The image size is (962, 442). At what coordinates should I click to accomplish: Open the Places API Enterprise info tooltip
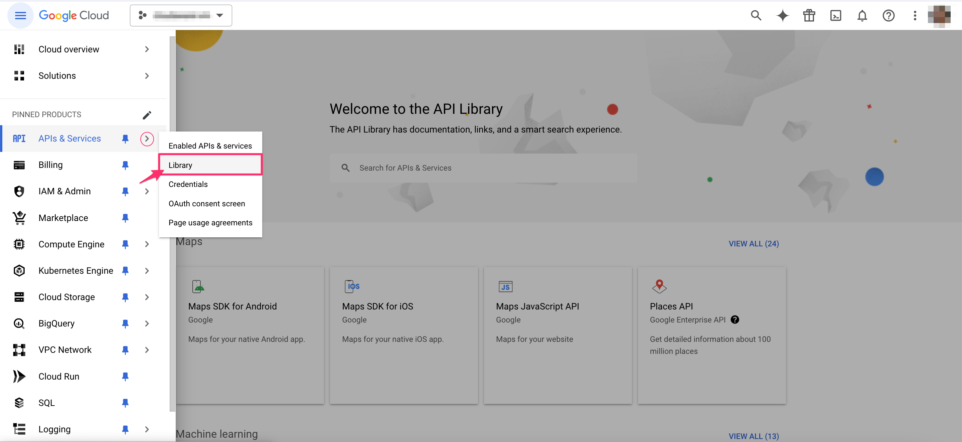tap(735, 319)
